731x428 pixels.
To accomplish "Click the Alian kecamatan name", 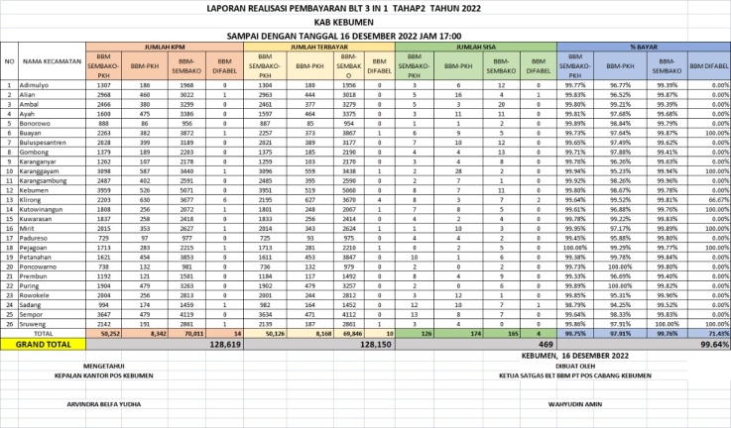I will click(28, 94).
